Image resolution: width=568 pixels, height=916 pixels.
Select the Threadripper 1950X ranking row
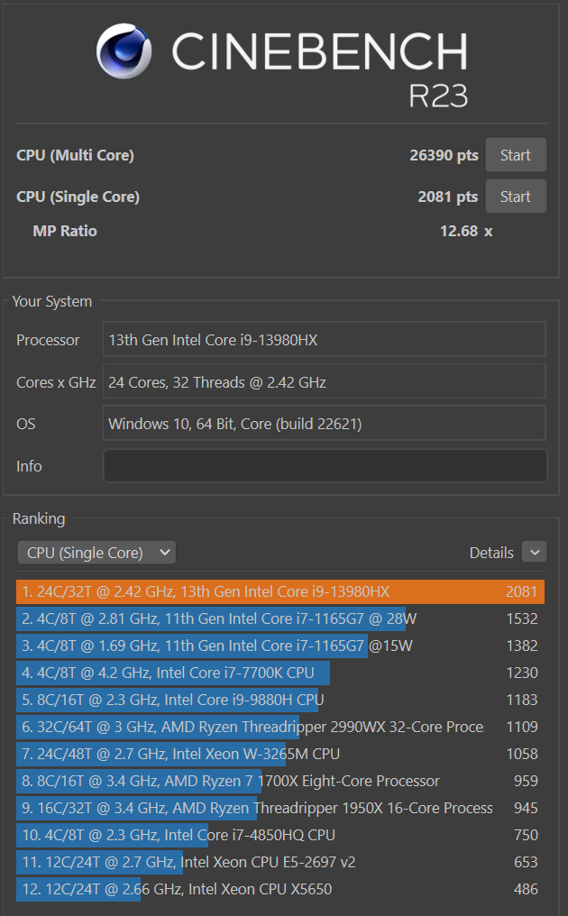(279, 808)
